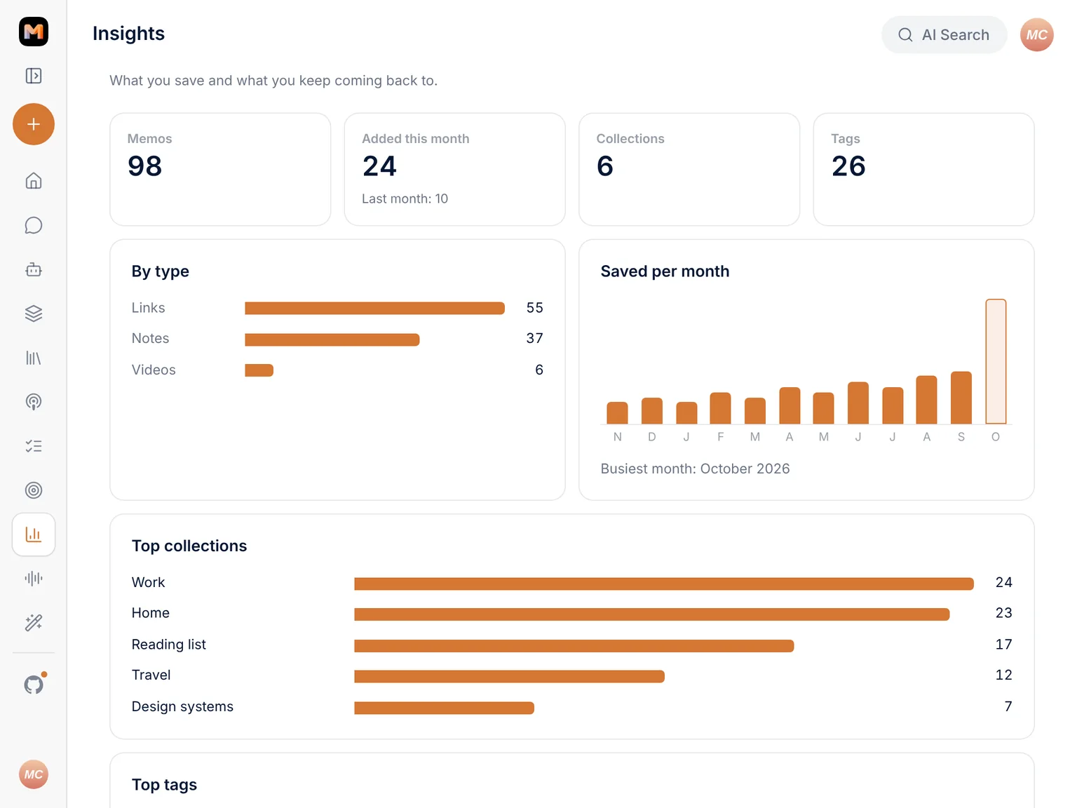The height and width of the screenshot is (808, 1077).
Task: Open the magic wand icon
Action: point(34,623)
